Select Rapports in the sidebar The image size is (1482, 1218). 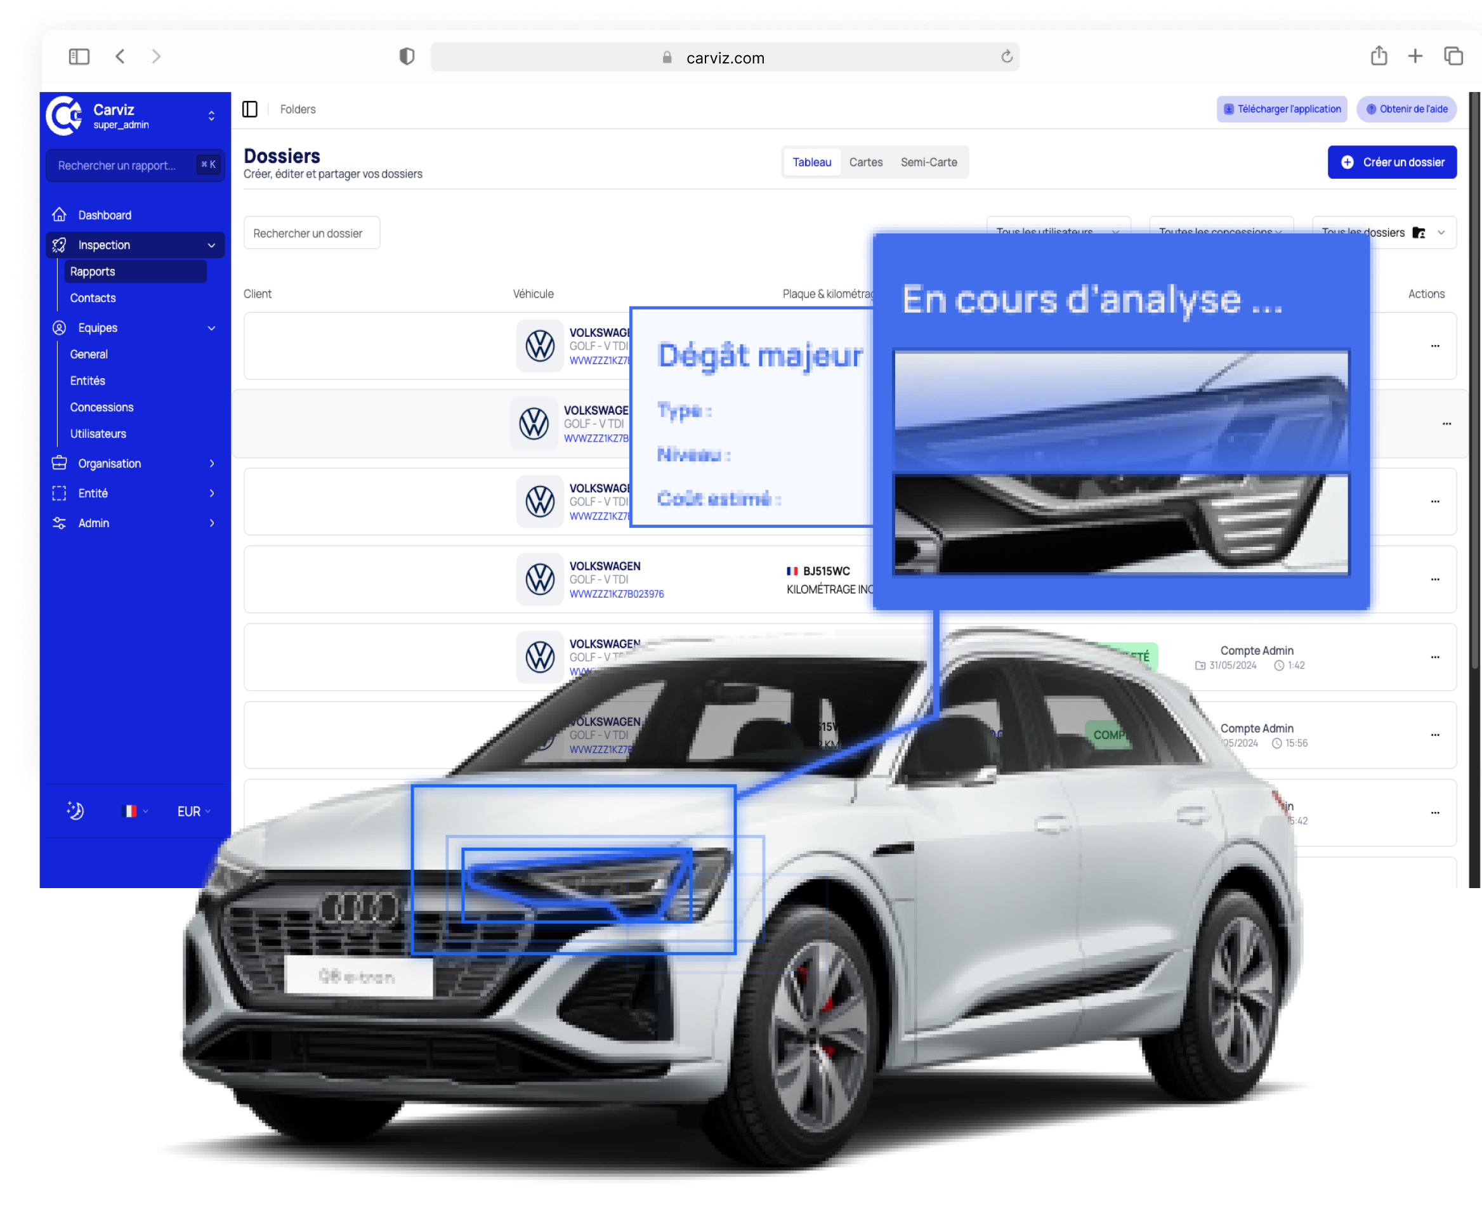(135, 272)
